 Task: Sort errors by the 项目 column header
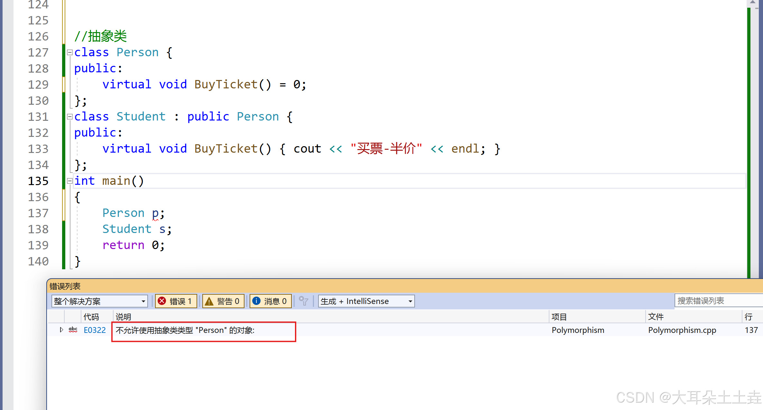coord(559,317)
